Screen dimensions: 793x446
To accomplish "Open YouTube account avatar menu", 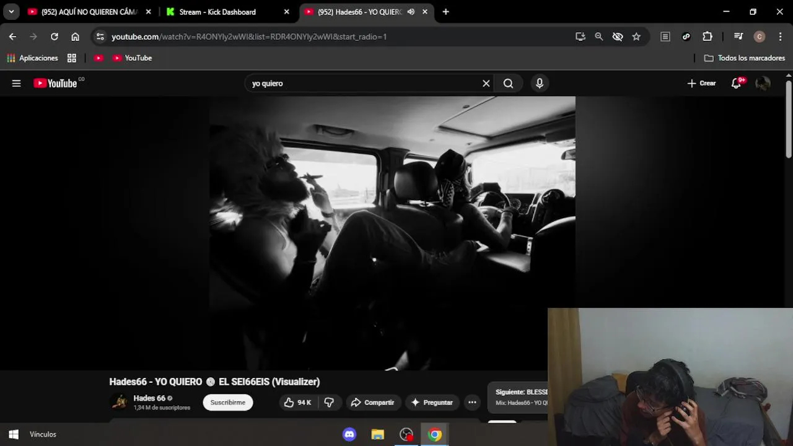I will tap(763, 83).
